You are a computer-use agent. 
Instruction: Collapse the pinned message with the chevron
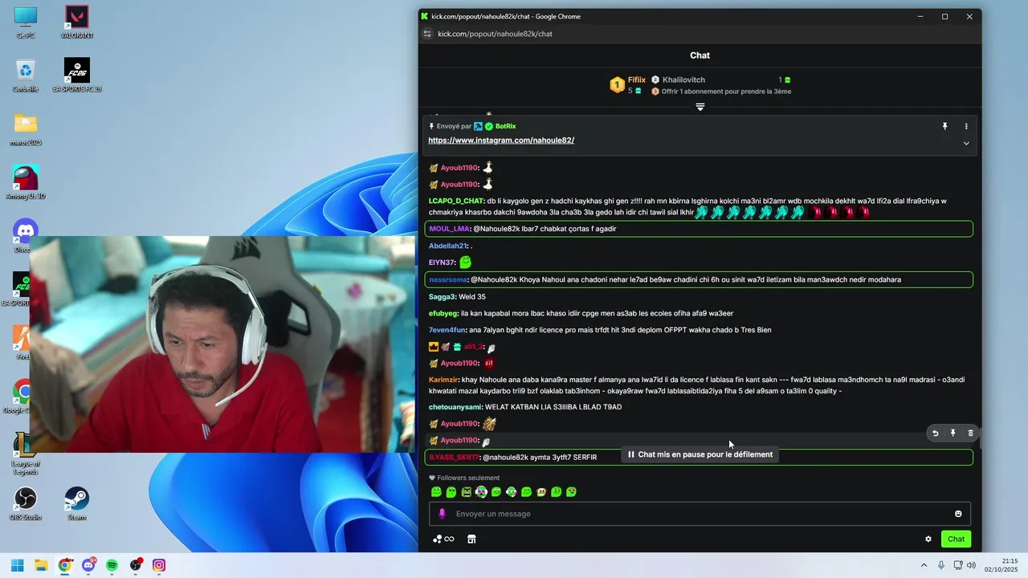(966, 144)
